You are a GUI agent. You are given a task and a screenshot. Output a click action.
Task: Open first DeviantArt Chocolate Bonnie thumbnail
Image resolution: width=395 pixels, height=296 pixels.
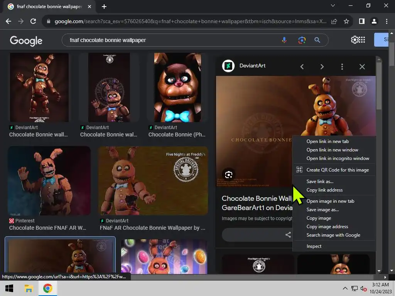click(x=39, y=87)
